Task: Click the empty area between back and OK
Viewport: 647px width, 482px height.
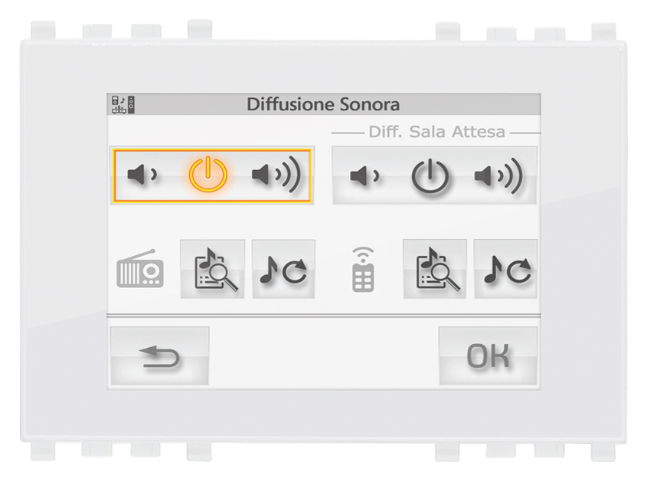Action: pyautogui.click(x=324, y=356)
